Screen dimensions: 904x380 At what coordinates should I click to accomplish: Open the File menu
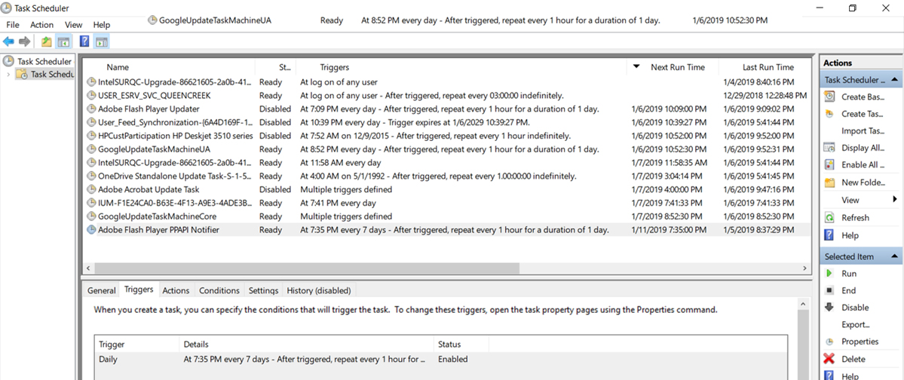click(x=13, y=25)
